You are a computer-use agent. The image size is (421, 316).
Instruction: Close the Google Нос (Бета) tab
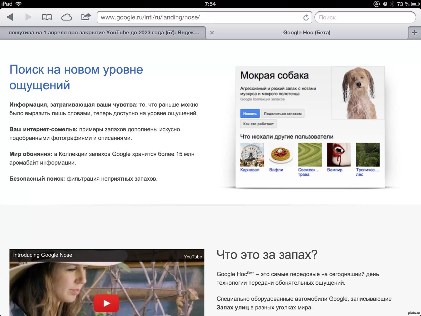(212, 33)
